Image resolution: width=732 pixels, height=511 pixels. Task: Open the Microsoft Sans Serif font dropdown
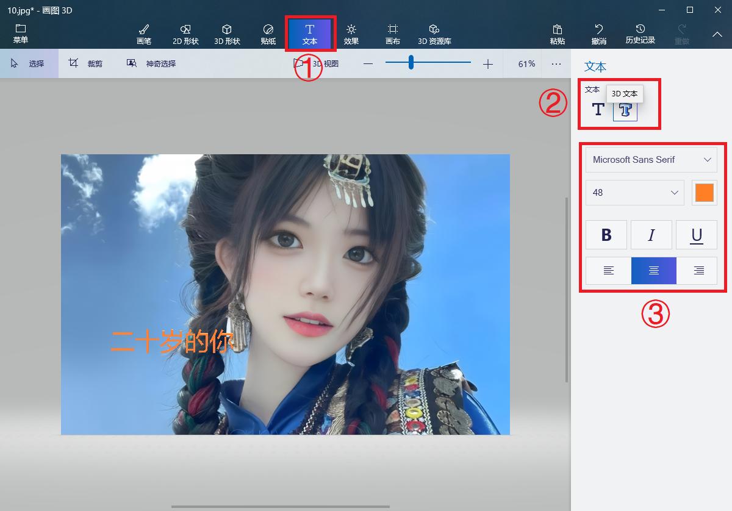coord(650,160)
